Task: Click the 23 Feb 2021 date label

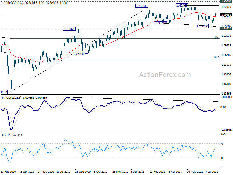Action: pos(157,172)
